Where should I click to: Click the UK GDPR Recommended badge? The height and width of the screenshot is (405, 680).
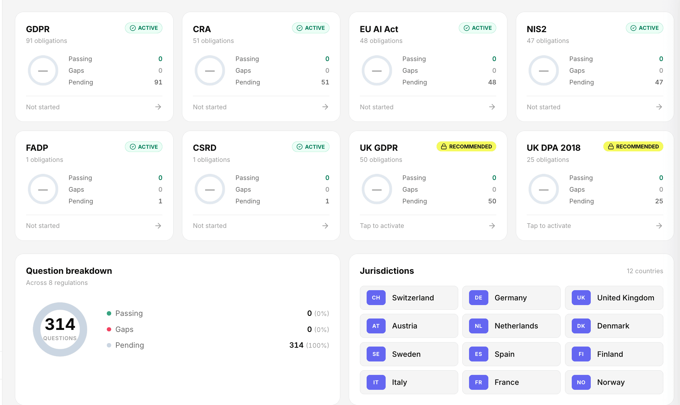click(x=466, y=146)
